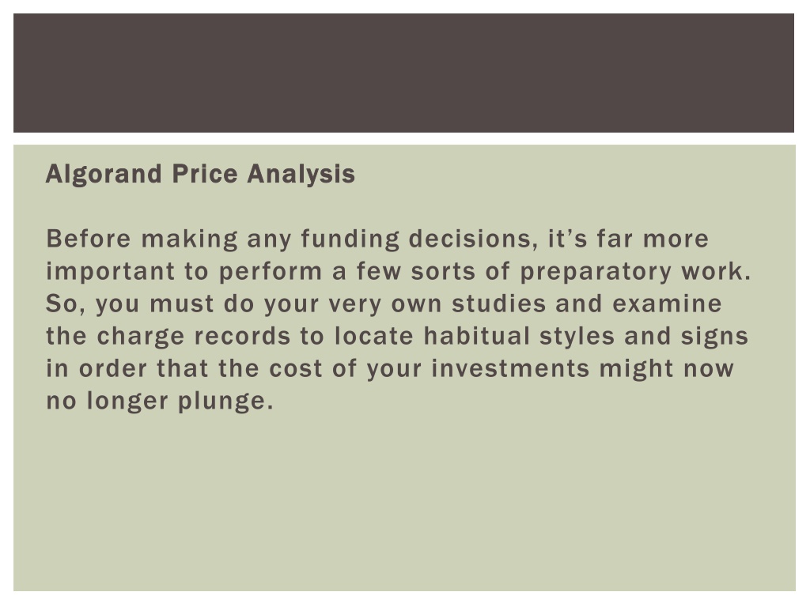This screenshot has width=810, height=607.
Task: Click the word 'investments' in paragraph
Action: 510,368
